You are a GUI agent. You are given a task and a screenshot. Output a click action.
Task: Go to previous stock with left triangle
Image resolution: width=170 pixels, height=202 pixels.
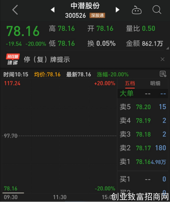coord(53,10)
